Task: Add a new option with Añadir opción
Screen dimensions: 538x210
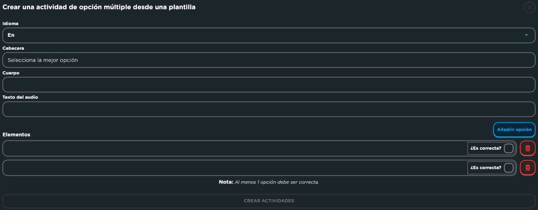Action: [x=514, y=130]
